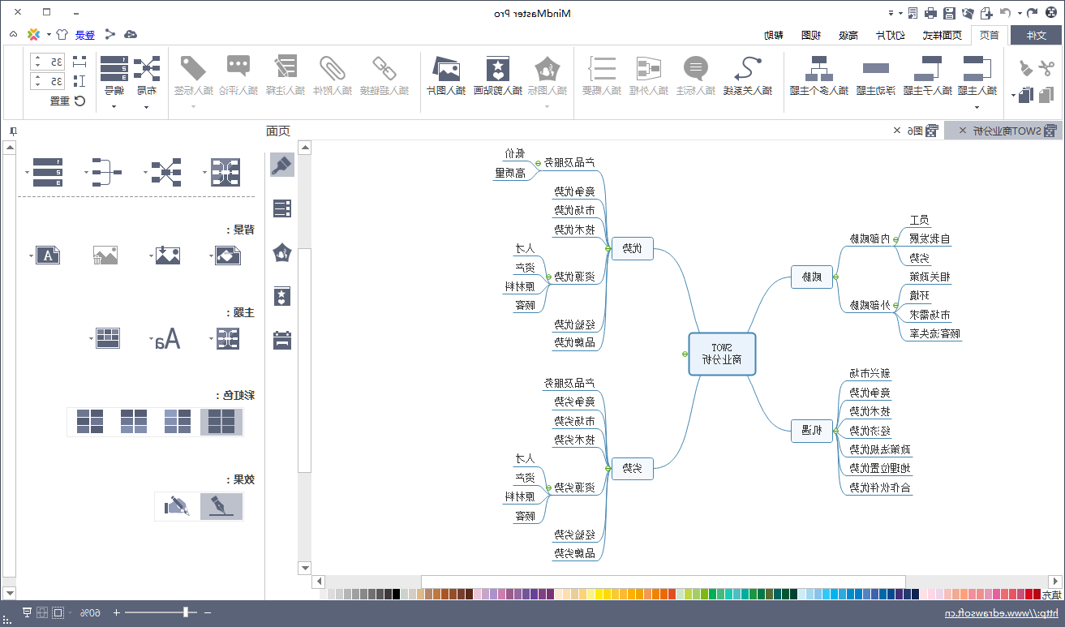Open the outline list side panel icon
This screenshot has width=1065, height=627.
[282, 208]
